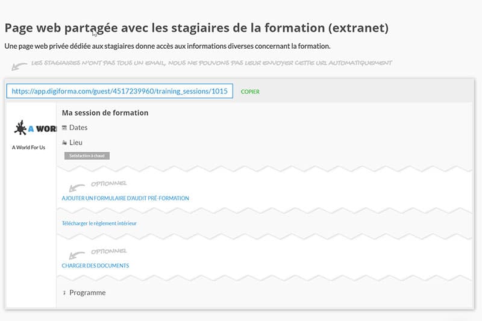
Task: Add a pre-training audit form
Action: click(x=125, y=198)
